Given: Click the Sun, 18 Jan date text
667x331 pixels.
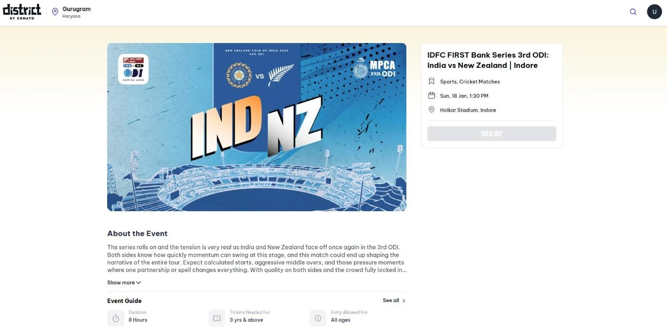Looking at the screenshot, I should click(464, 95).
